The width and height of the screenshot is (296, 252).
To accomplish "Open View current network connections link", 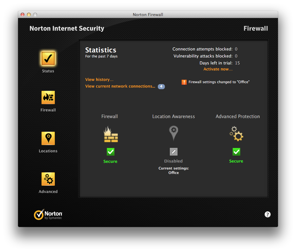I will pos(120,86).
